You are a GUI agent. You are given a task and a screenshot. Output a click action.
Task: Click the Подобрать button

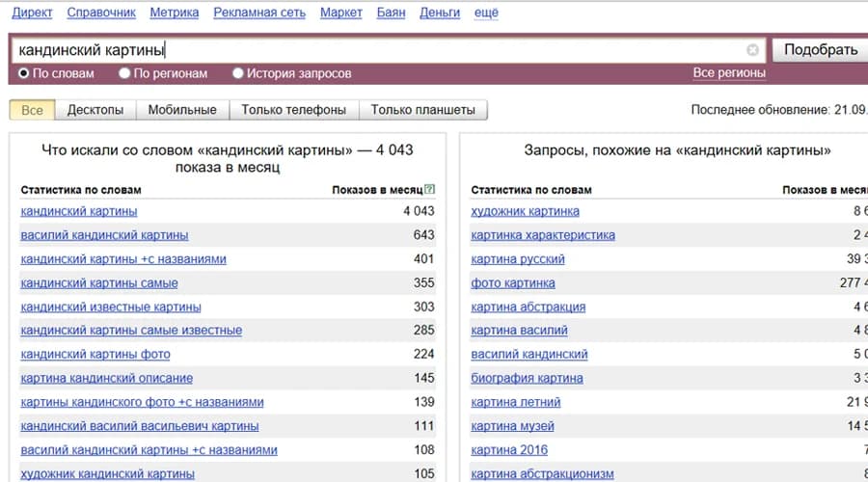point(821,50)
